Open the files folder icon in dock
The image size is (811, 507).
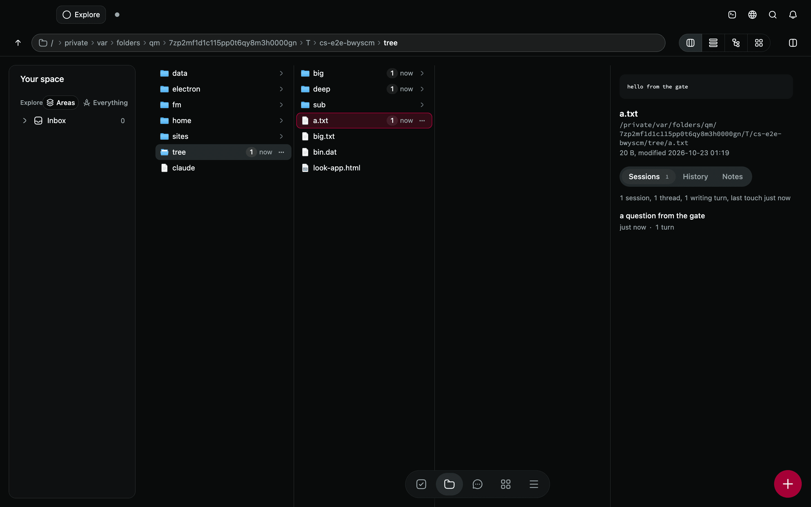(449, 484)
